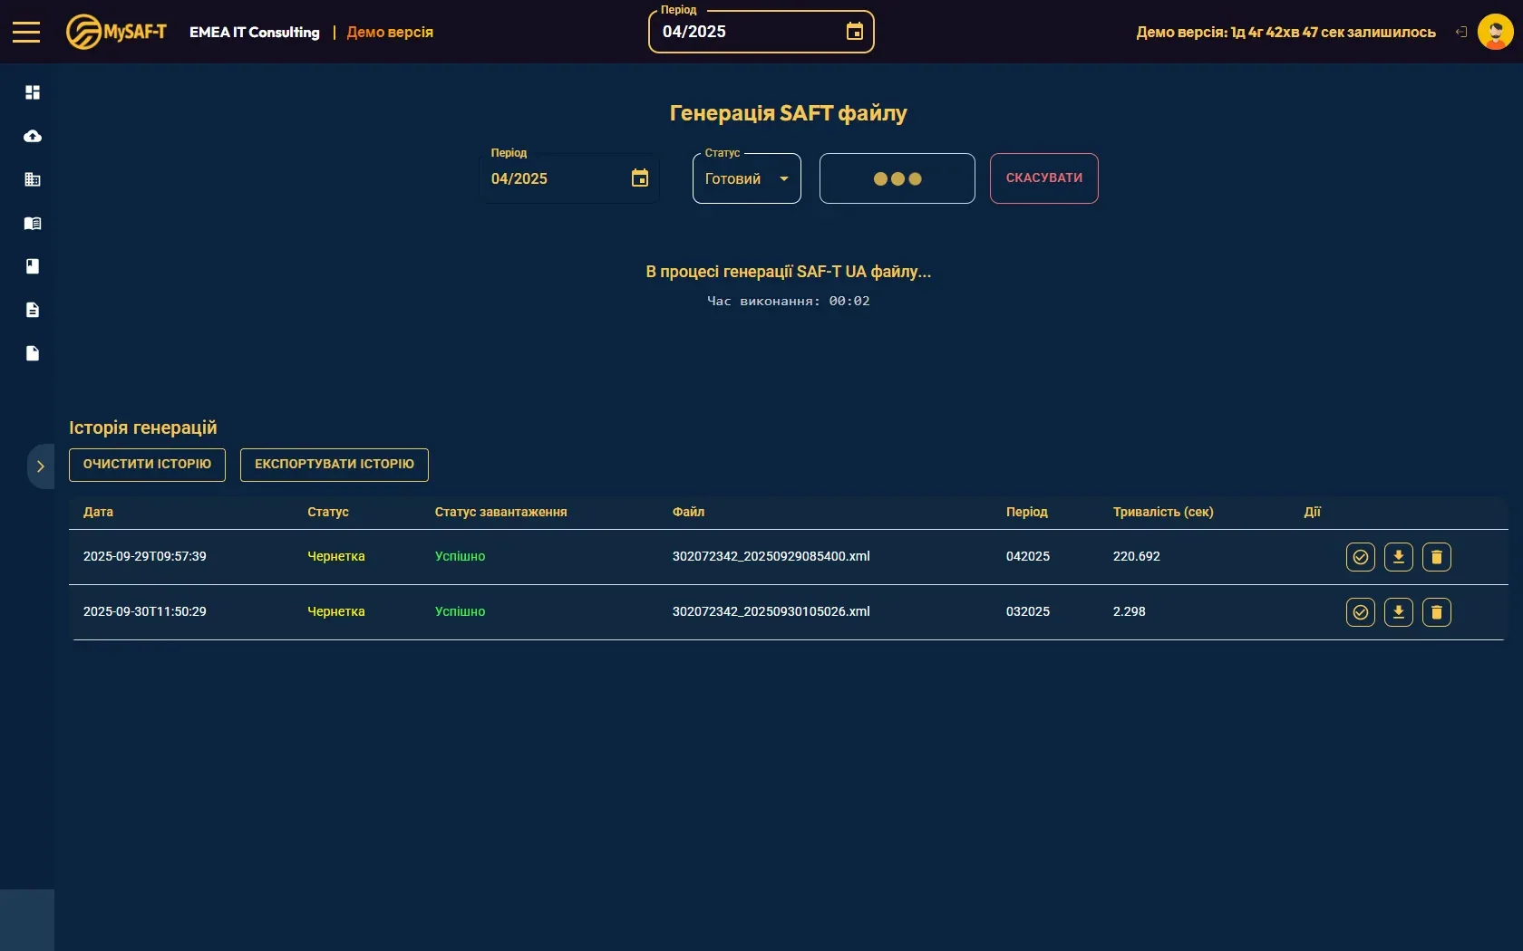This screenshot has width=1523, height=951.
Task: Click the logout icon near avatar
Action: (x=1461, y=32)
